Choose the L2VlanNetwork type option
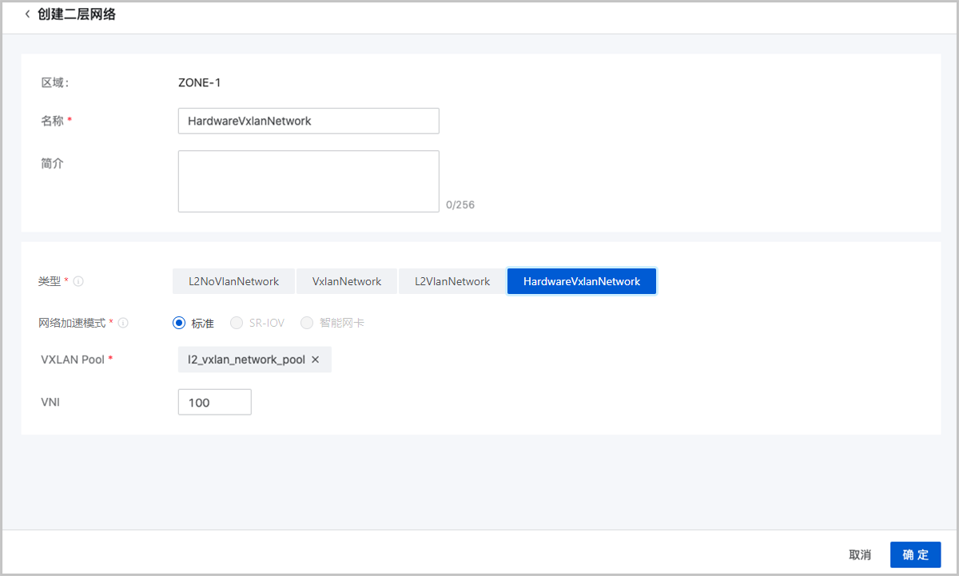 pyautogui.click(x=452, y=280)
